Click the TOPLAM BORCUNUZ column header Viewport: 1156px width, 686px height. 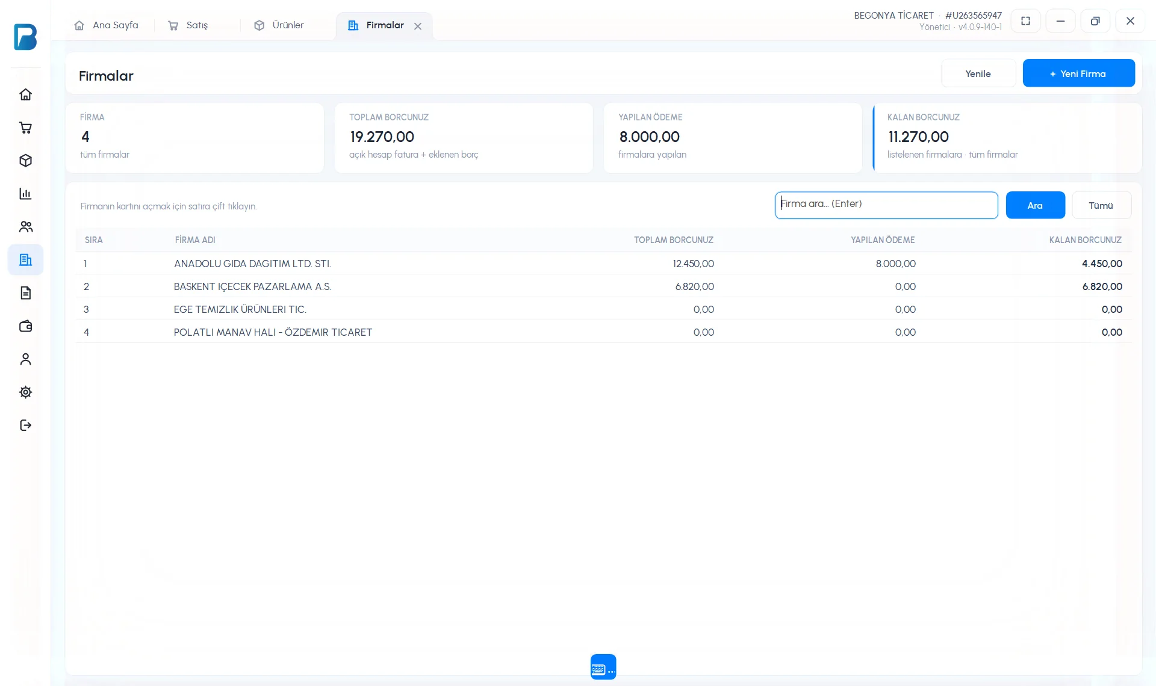click(x=673, y=240)
